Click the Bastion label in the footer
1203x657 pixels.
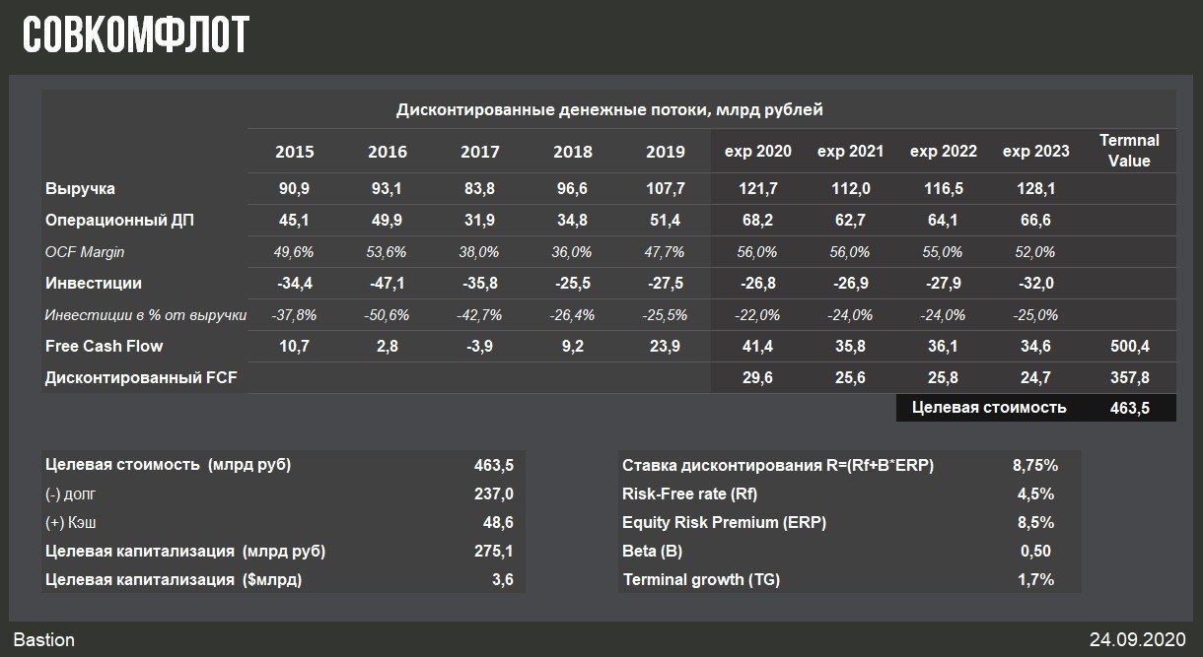click(44, 639)
